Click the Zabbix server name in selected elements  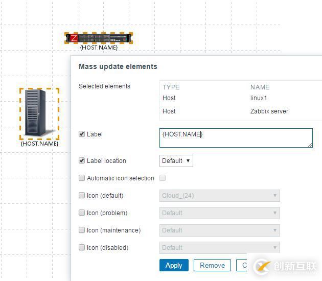[x=269, y=111]
